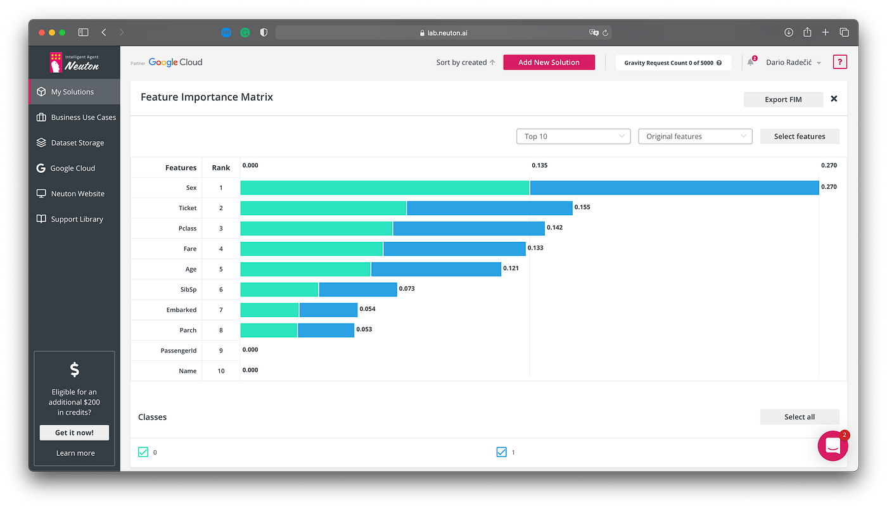Click the Neuton Intelligent Agent logo
Image resolution: width=887 pixels, height=509 pixels.
[x=74, y=61]
